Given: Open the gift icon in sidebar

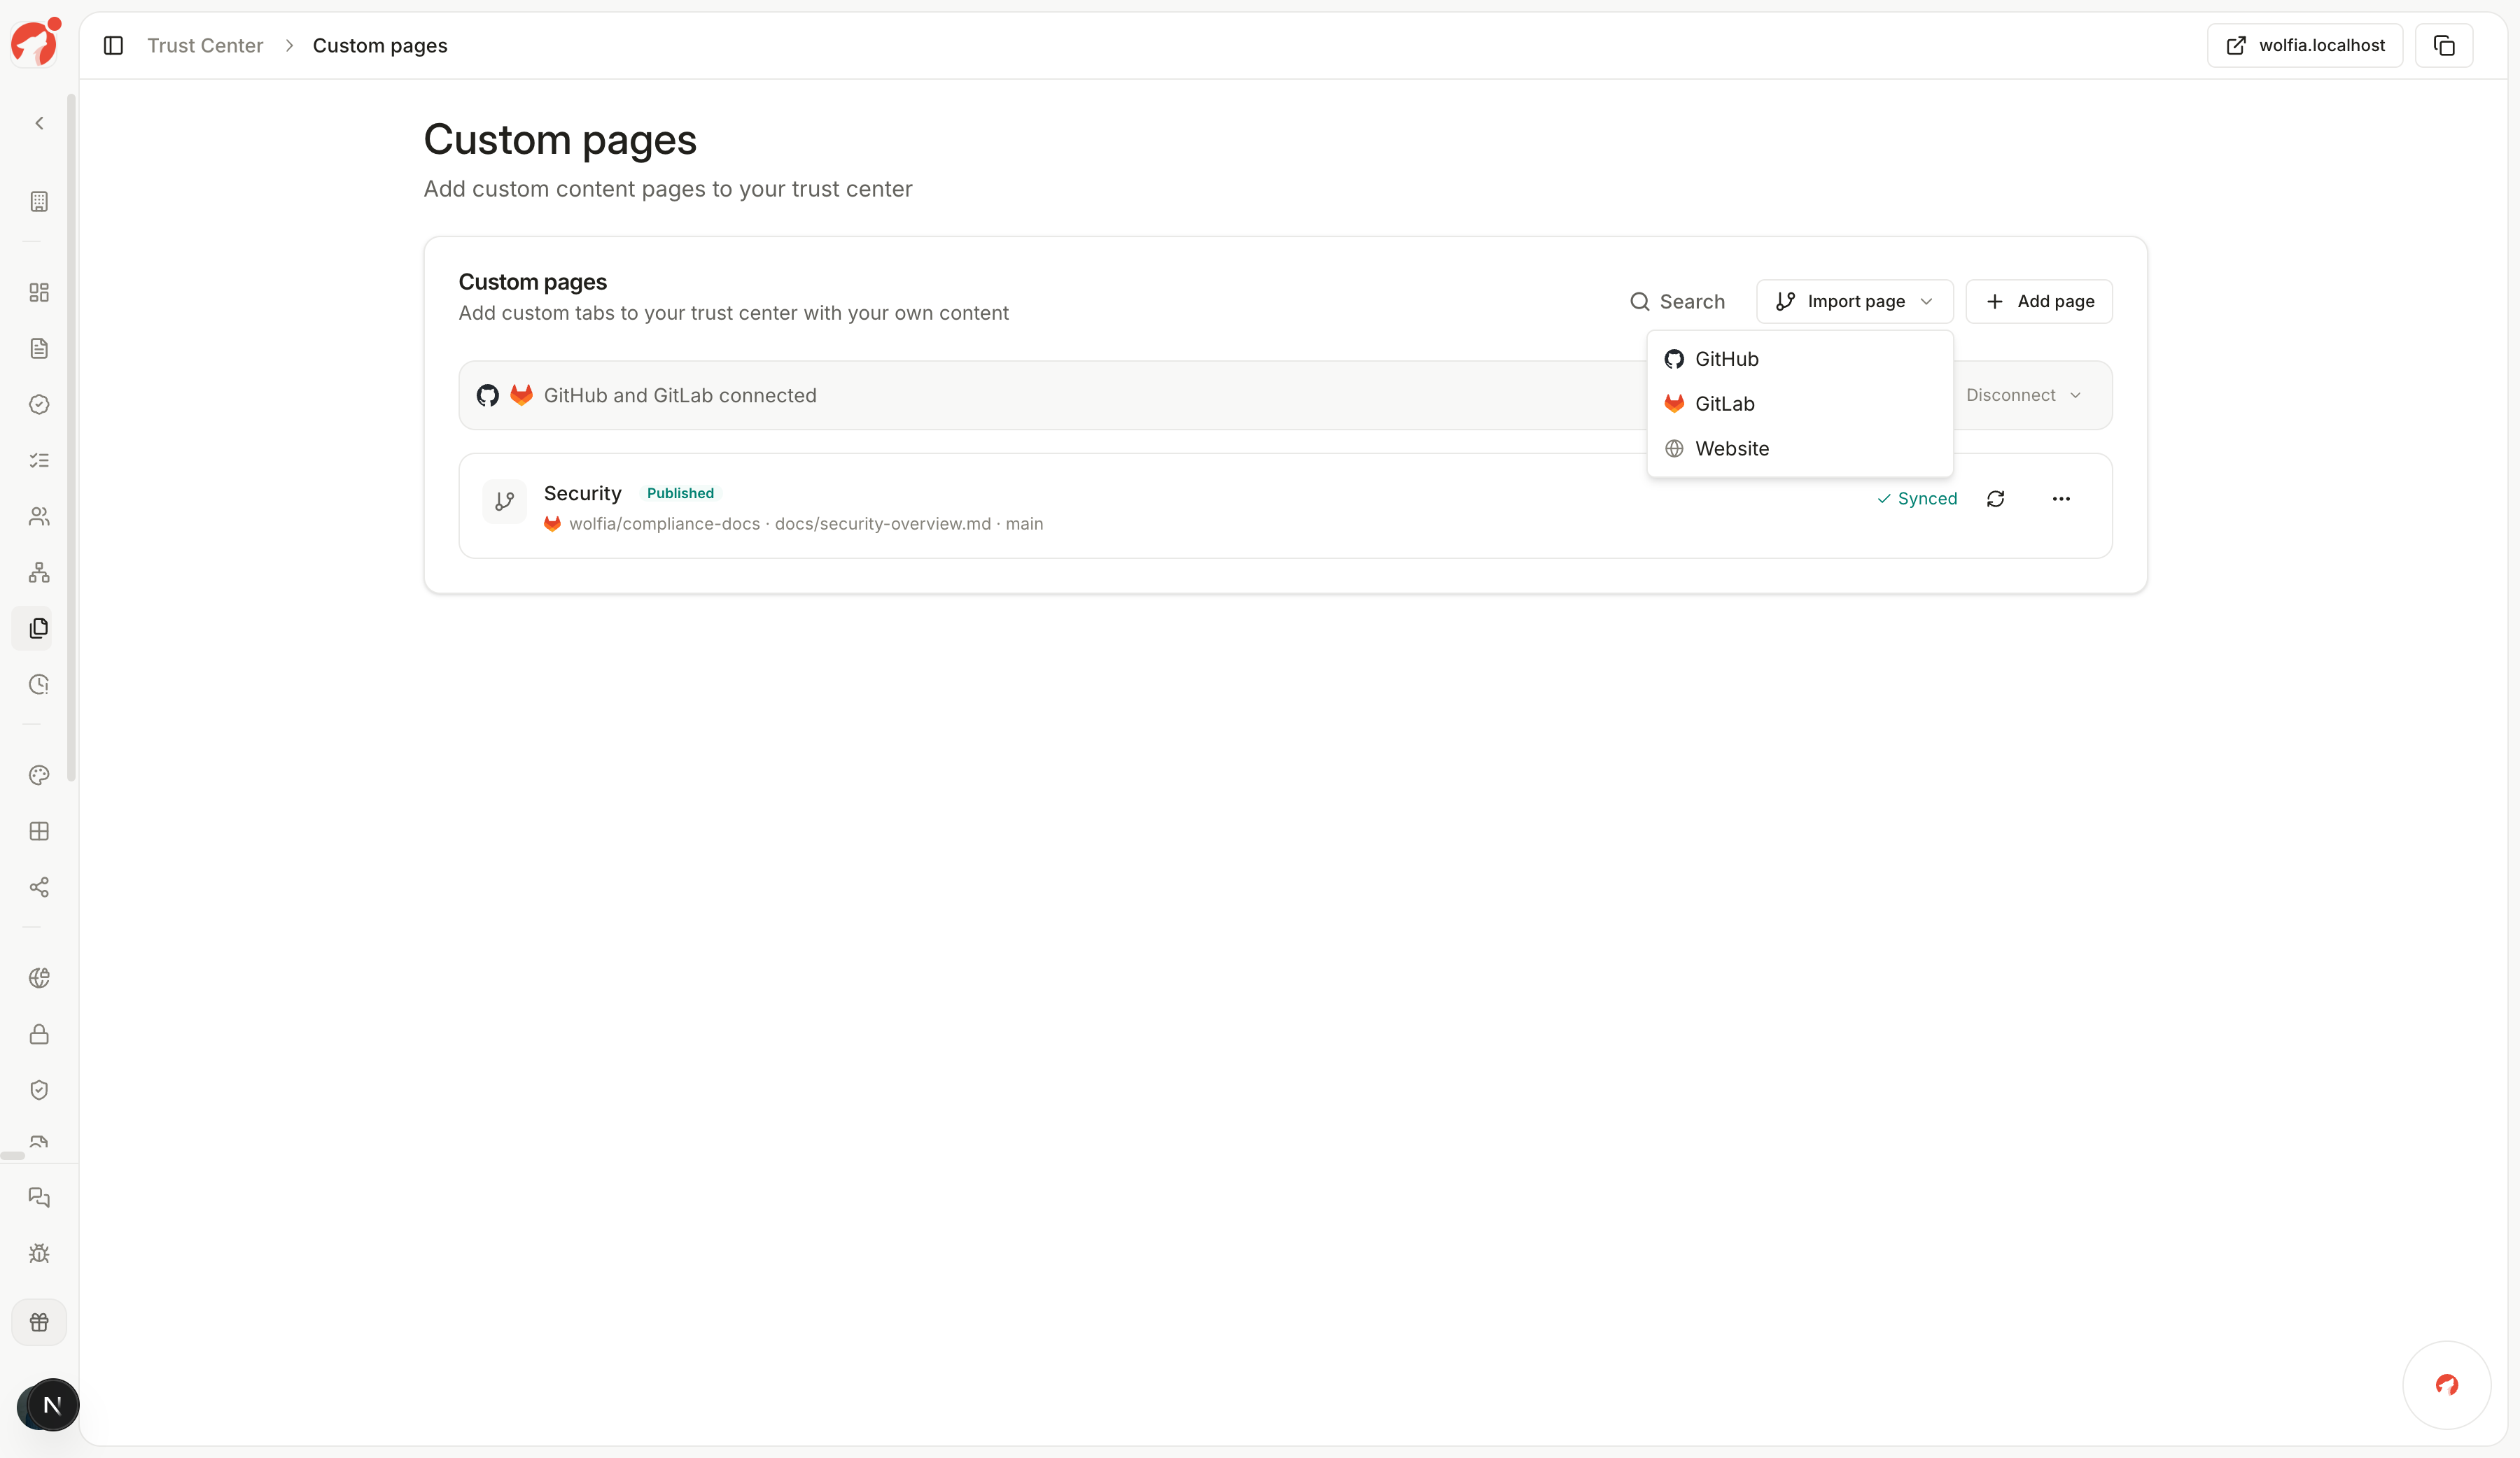Looking at the screenshot, I should (39, 1322).
